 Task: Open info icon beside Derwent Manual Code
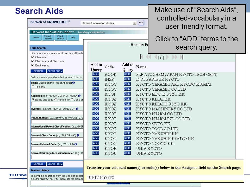click(x=76, y=144)
